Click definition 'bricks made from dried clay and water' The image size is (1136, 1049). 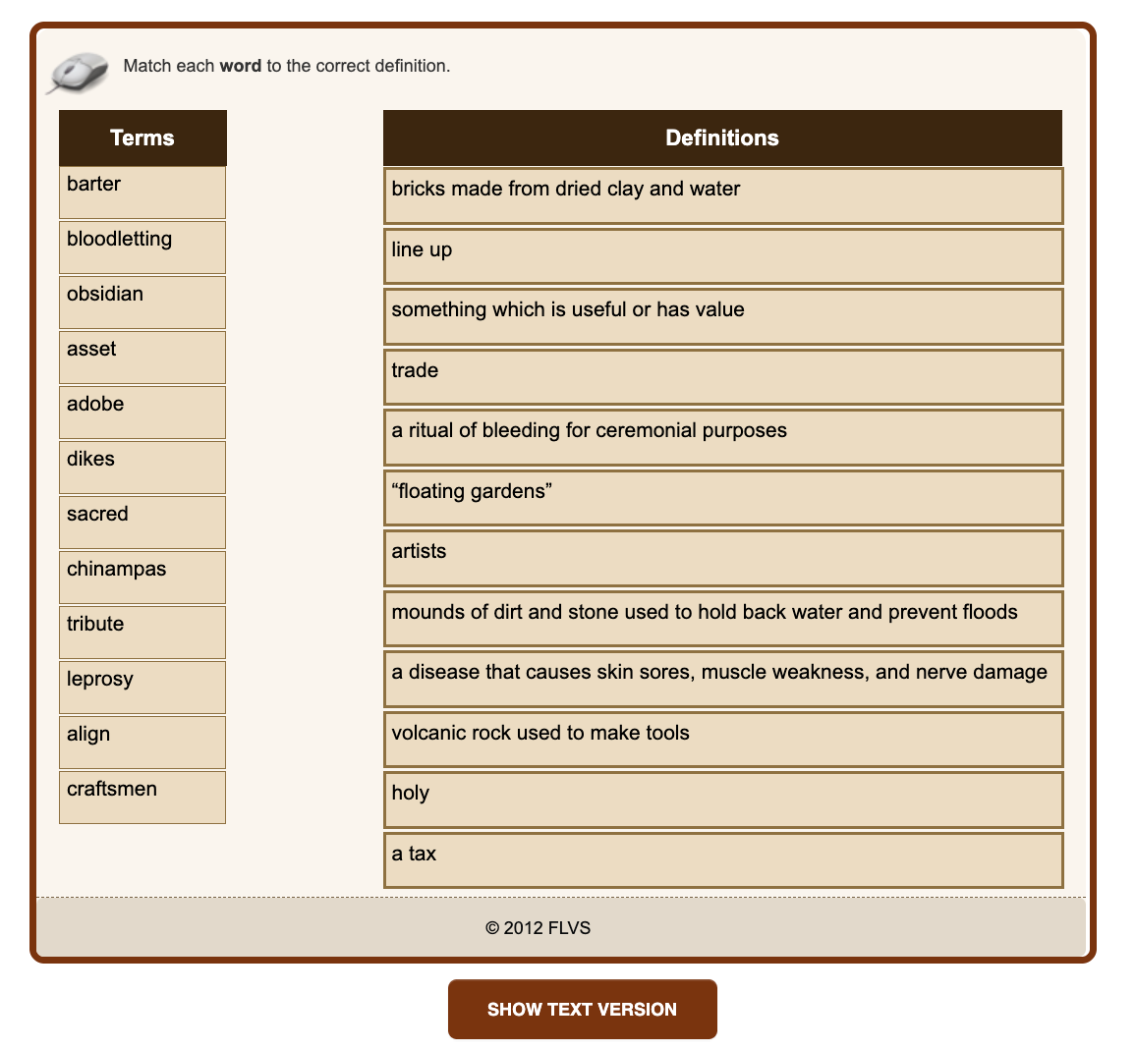point(723,195)
